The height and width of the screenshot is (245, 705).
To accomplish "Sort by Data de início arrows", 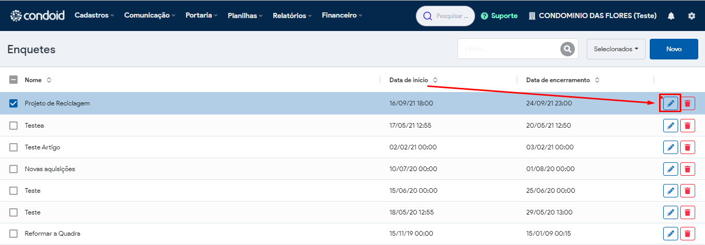I will [435, 80].
